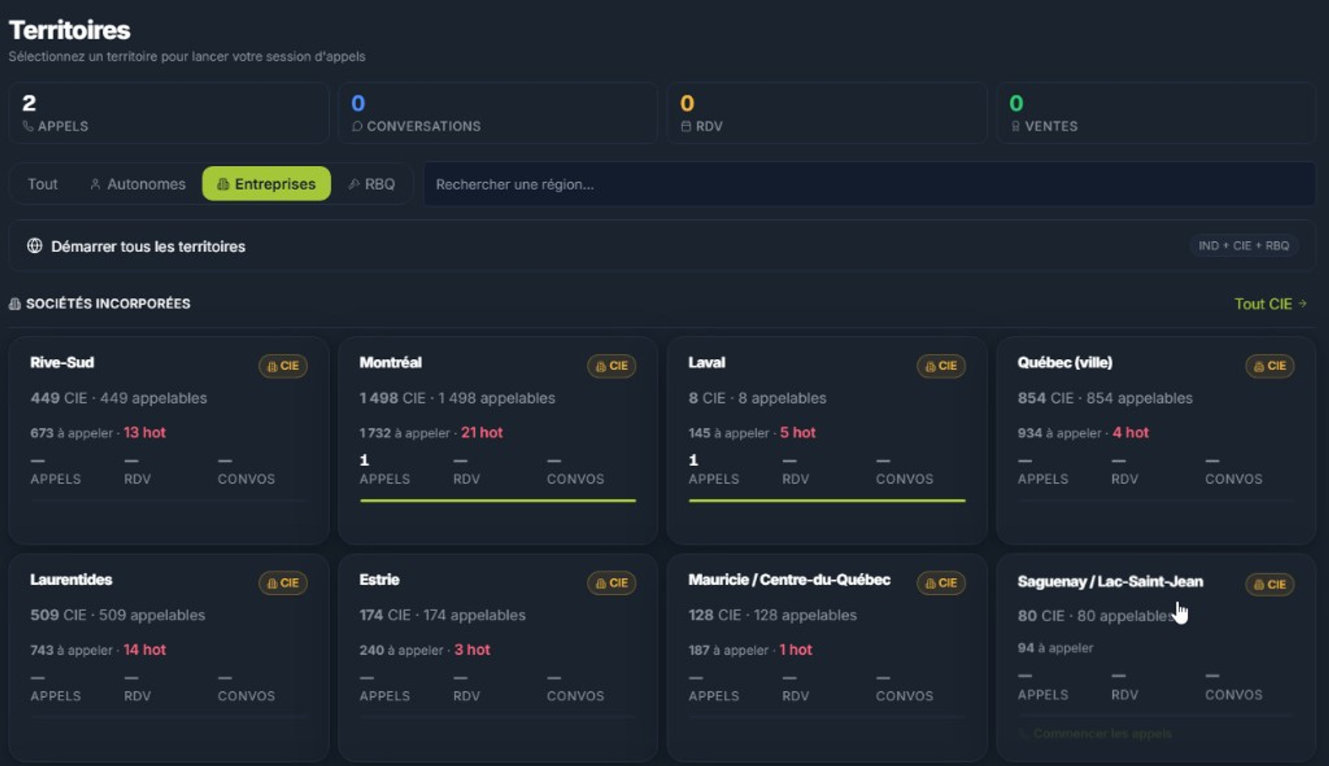The width and height of the screenshot is (1329, 766).
Task: Click the Laval card progress bar
Action: pyautogui.click(x=826, y=501)
